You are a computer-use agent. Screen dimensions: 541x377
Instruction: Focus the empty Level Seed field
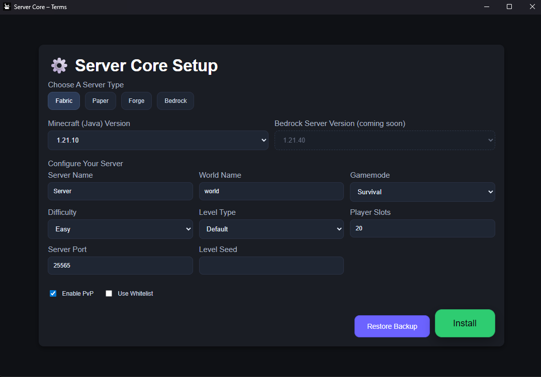[271, 266]
